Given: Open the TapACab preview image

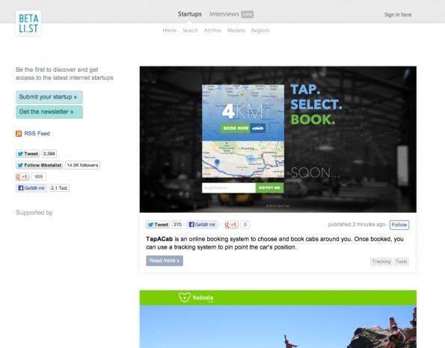Looking at the screenshot, I should [x=277, y=139].
